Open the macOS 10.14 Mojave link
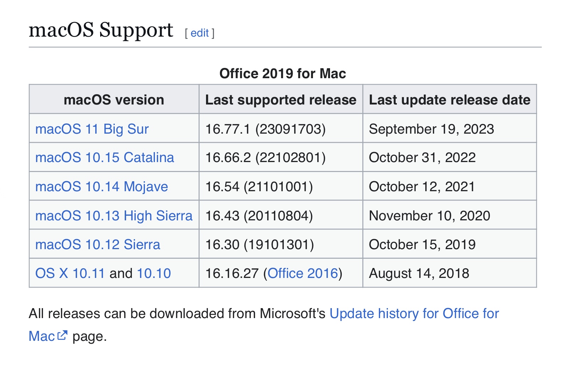 pyautogui.click(x=102, y=187)
